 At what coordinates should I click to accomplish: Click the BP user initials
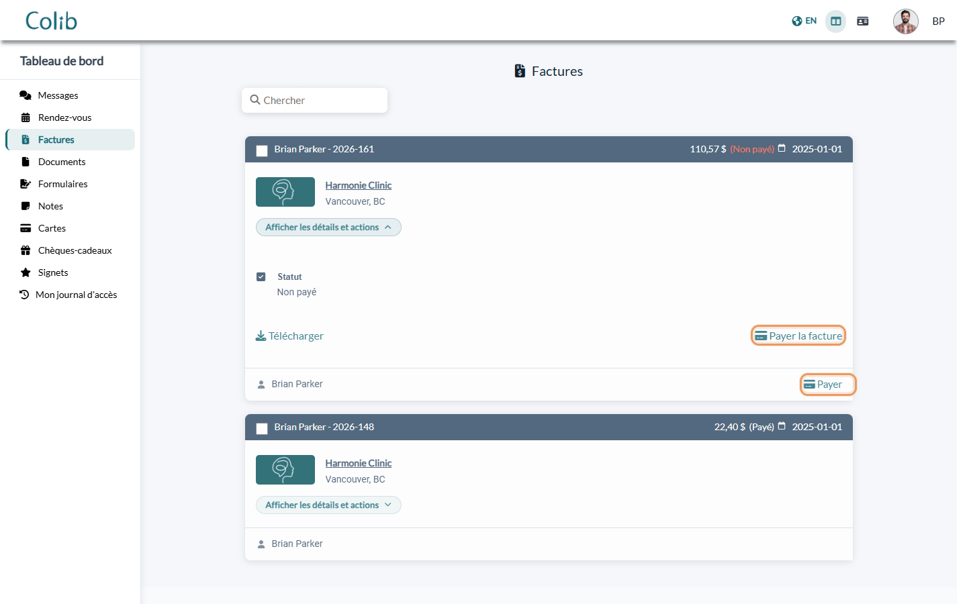point(938,21)
